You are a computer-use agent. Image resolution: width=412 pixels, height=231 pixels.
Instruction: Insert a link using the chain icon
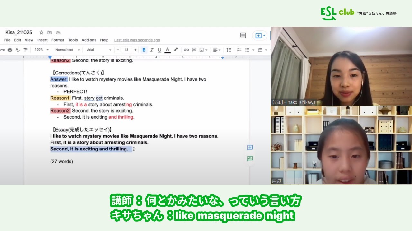click(186, 50)
